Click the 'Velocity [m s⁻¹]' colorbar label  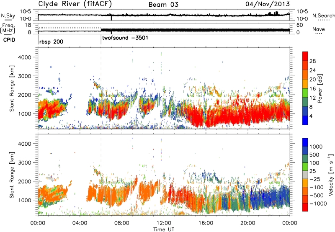coord(331,175)
